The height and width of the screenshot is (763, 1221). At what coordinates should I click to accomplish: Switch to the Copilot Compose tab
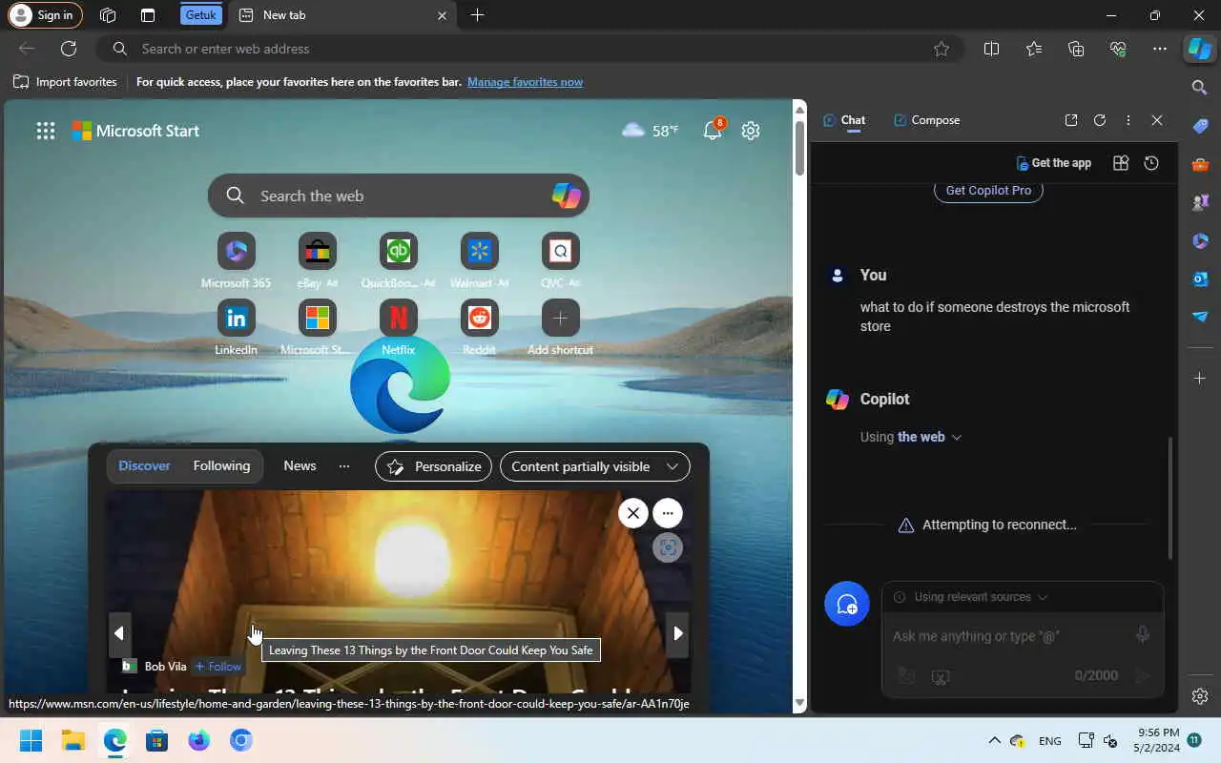coord(927,120)
